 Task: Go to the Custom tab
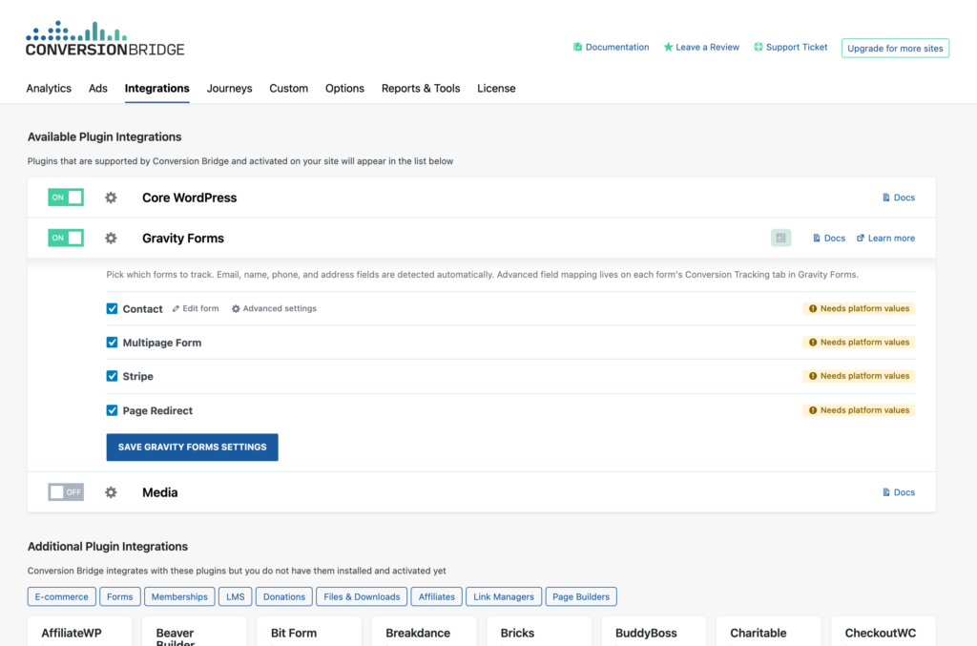click(288, 89)
